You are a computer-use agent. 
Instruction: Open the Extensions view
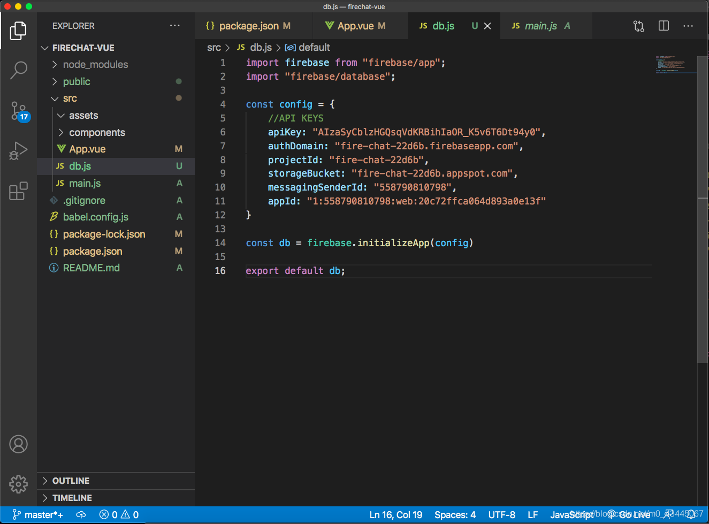point(18,191)
